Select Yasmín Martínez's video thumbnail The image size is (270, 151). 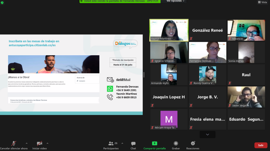(x=169, y=30)
